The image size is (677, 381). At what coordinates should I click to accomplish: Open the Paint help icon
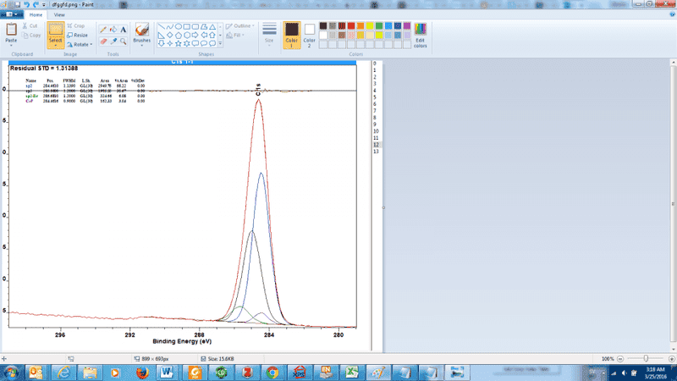click(672, 14)
